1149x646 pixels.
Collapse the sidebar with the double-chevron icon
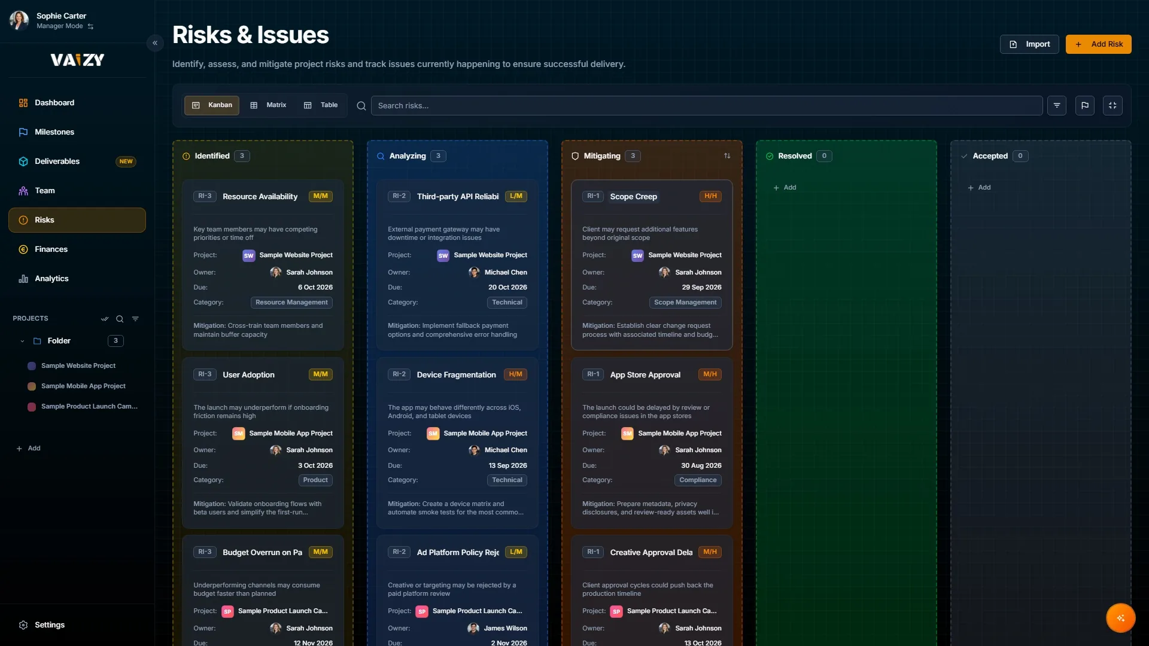tap(155, 42)
